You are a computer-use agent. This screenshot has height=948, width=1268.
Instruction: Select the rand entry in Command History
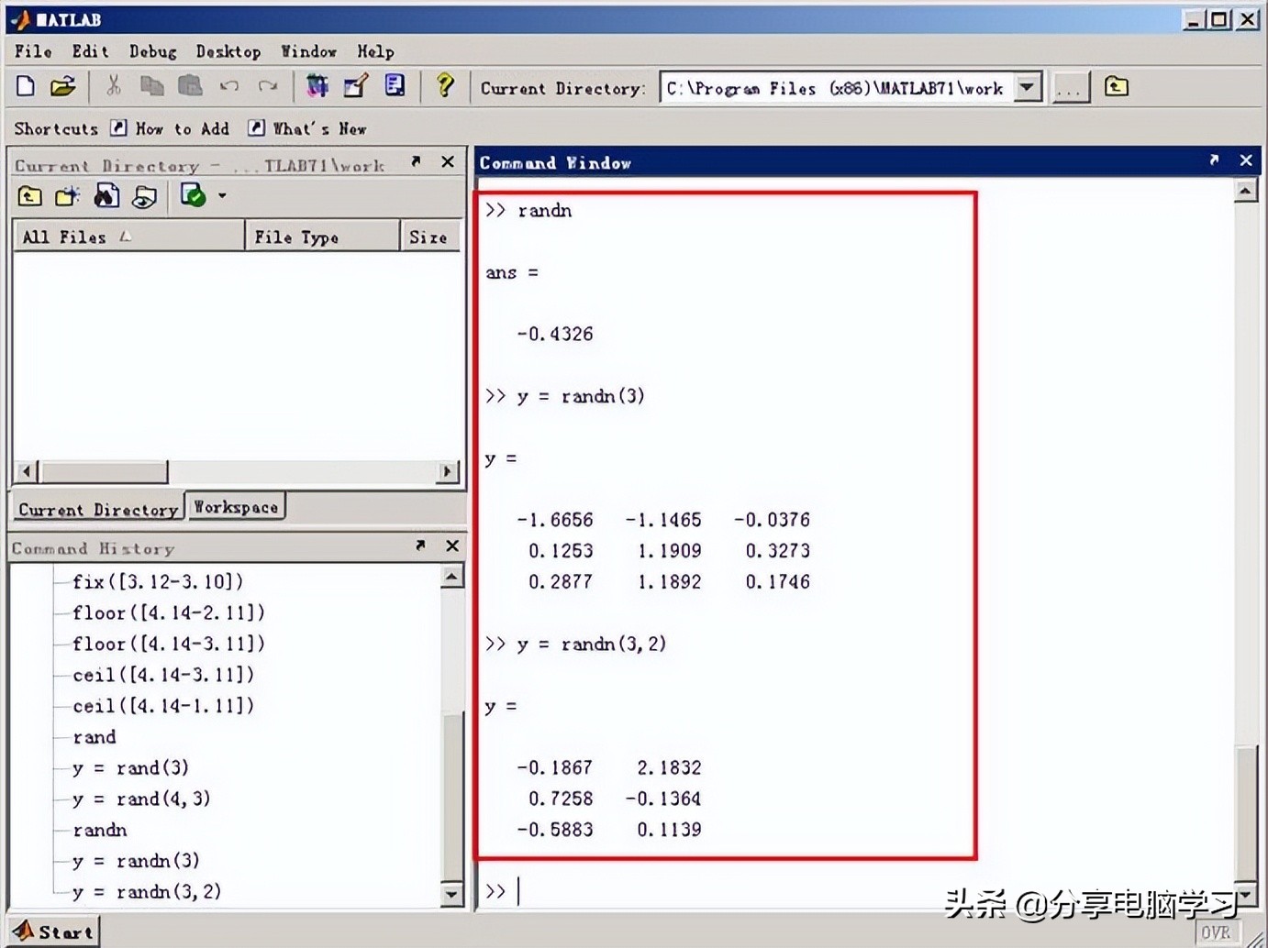[x=95, y=737]
